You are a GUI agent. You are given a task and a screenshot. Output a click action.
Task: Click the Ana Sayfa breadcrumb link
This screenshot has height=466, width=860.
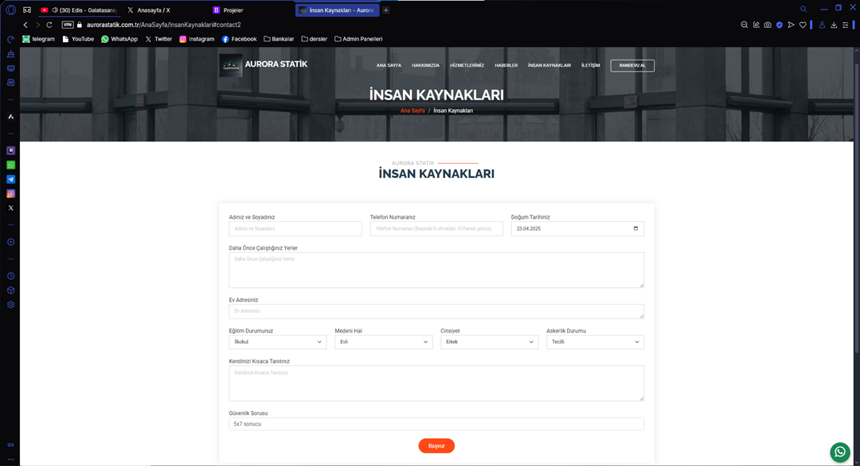pyautogui.click(x=412, y=111)
